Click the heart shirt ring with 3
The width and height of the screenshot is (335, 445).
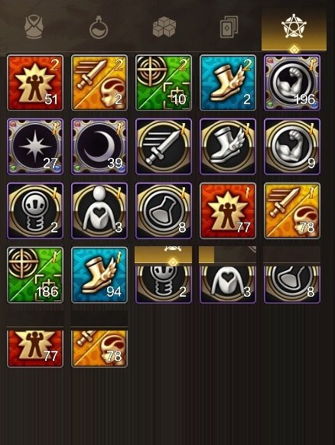click(99, 210)
